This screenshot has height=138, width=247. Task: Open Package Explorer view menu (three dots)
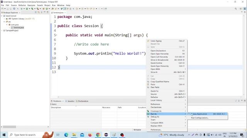point(42,12)
